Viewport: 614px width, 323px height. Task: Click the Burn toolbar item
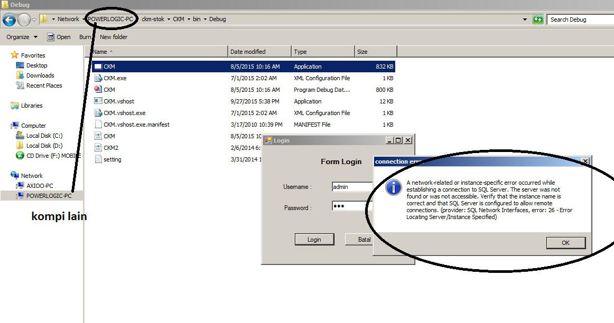click(85, 37)
